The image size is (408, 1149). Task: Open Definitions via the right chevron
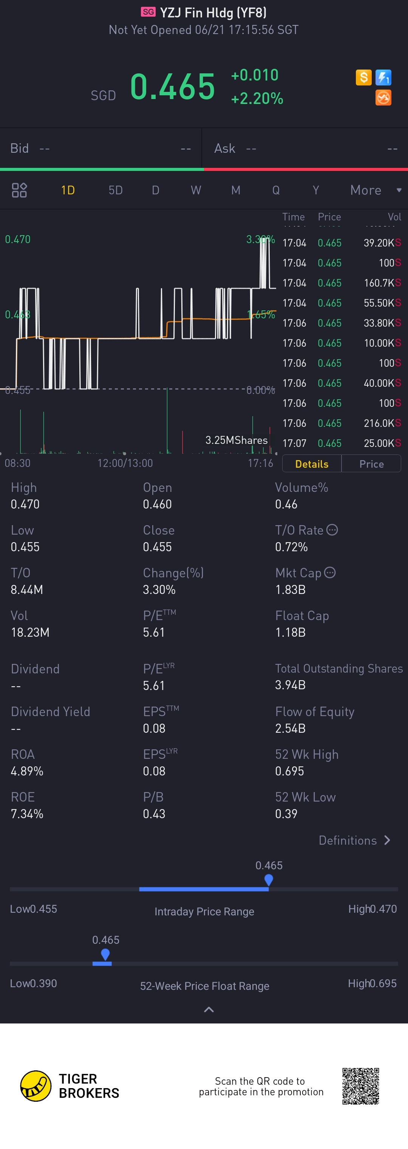[x=387, y=840]
